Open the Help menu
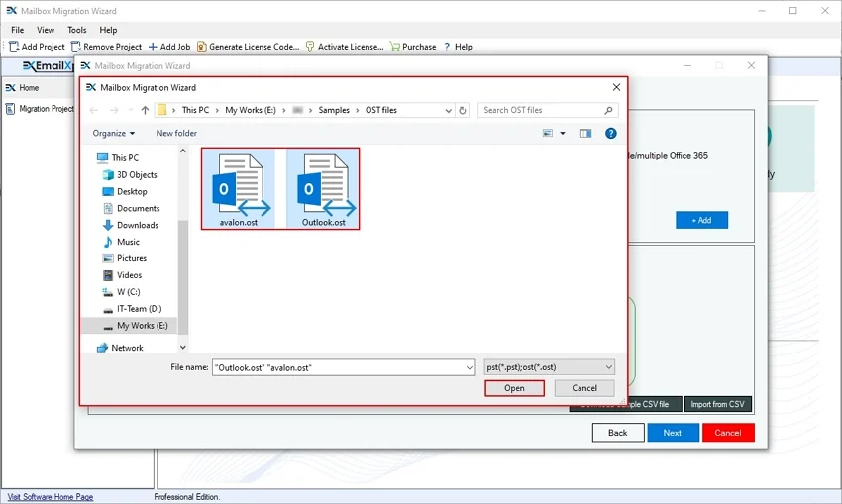This screenshot has width=842, height=504. click(108, 30)
